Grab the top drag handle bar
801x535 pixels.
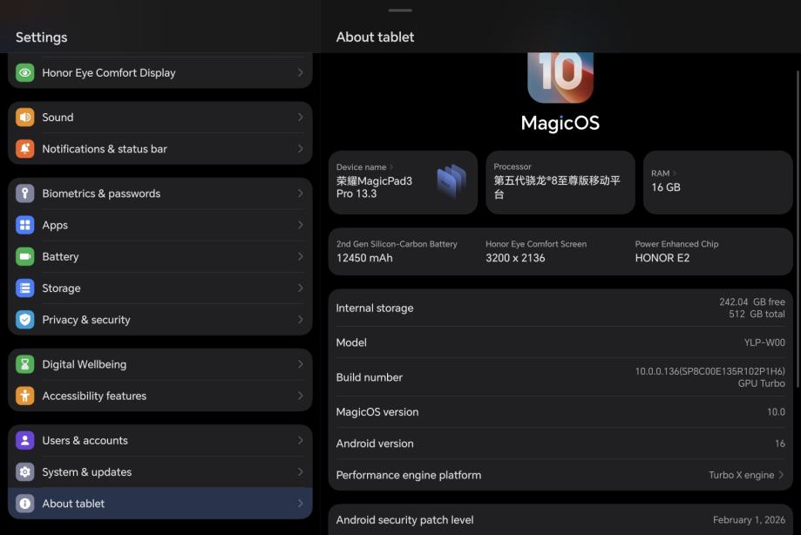400,10
